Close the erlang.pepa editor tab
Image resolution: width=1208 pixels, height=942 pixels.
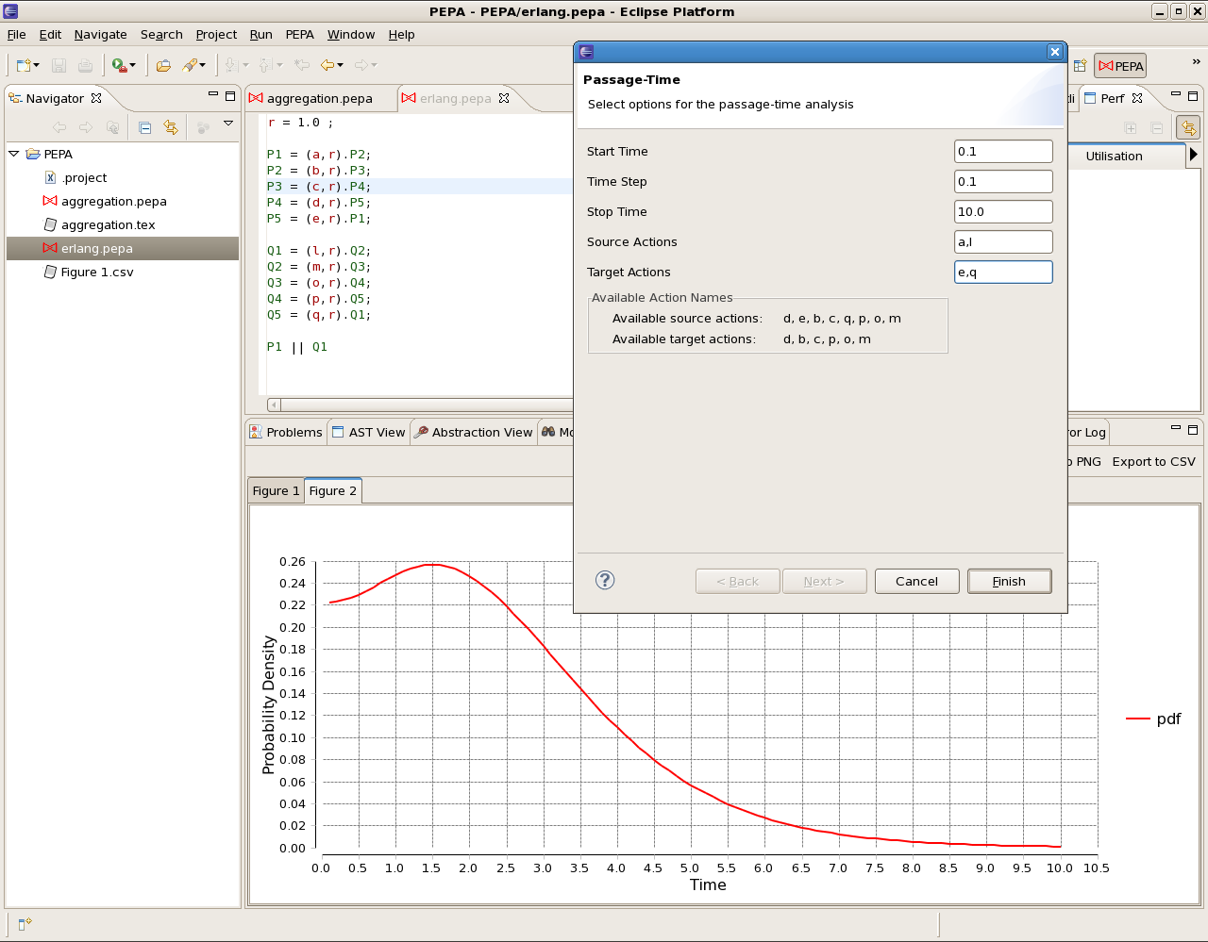point(504,98)
